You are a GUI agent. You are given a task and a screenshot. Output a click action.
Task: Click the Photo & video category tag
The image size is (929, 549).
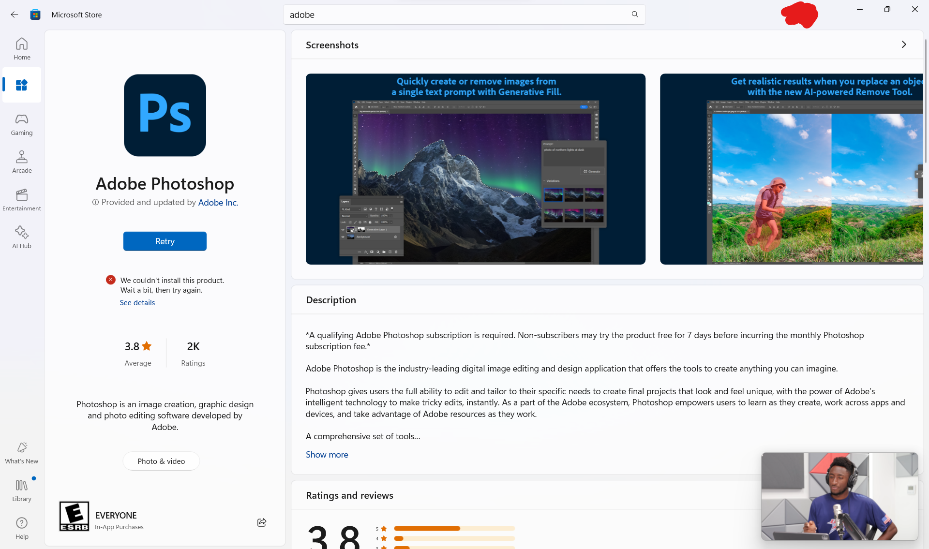(161, 461)
